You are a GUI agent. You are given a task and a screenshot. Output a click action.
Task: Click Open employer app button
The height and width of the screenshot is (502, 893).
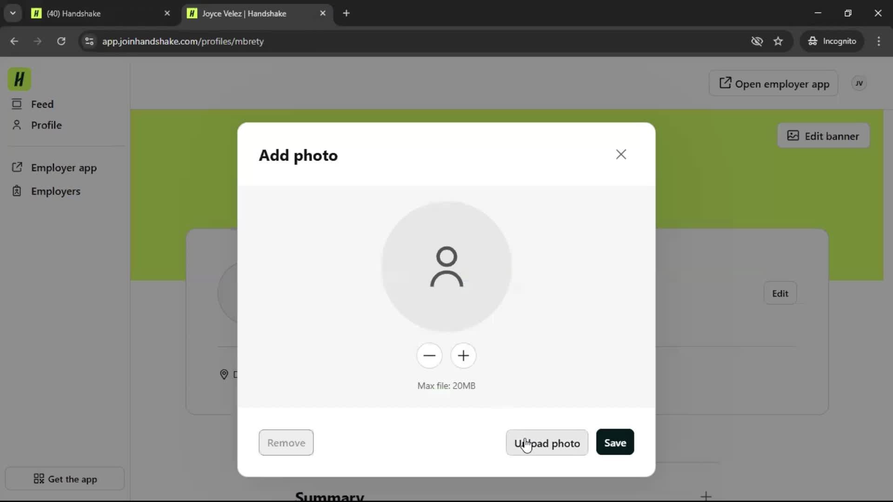pos(773,84)
